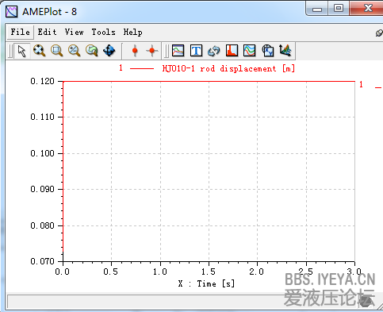Open the Tools menu
The width and height of the screenshot is (383, 312).
103,33
